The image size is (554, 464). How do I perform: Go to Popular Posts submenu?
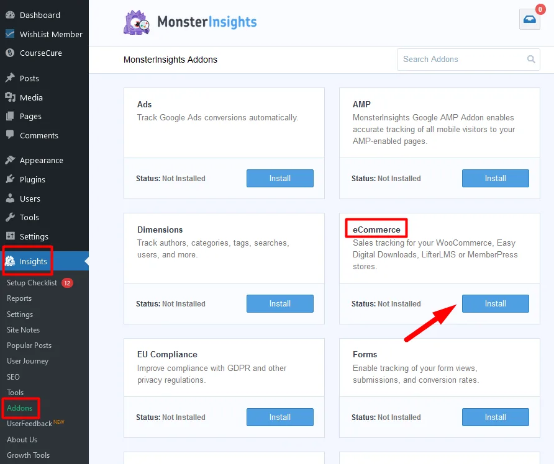point(29,346)
